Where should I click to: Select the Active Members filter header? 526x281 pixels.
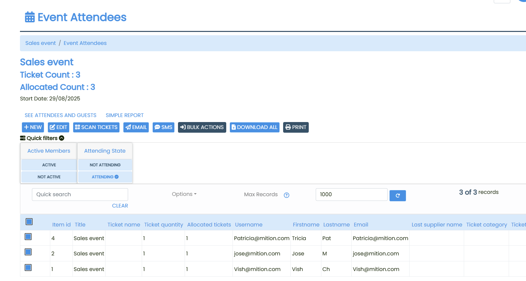click(49, 151)
